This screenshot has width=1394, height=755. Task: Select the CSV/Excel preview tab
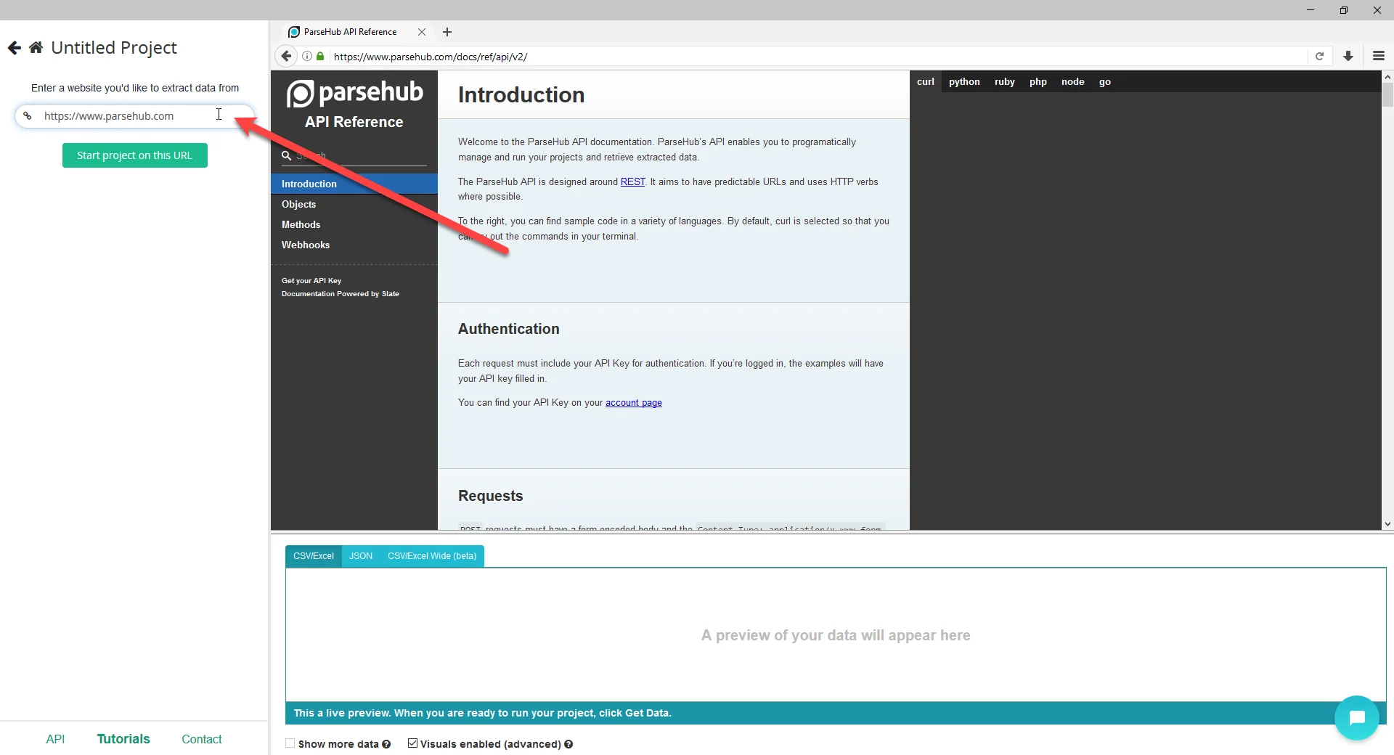coord(314,556)
